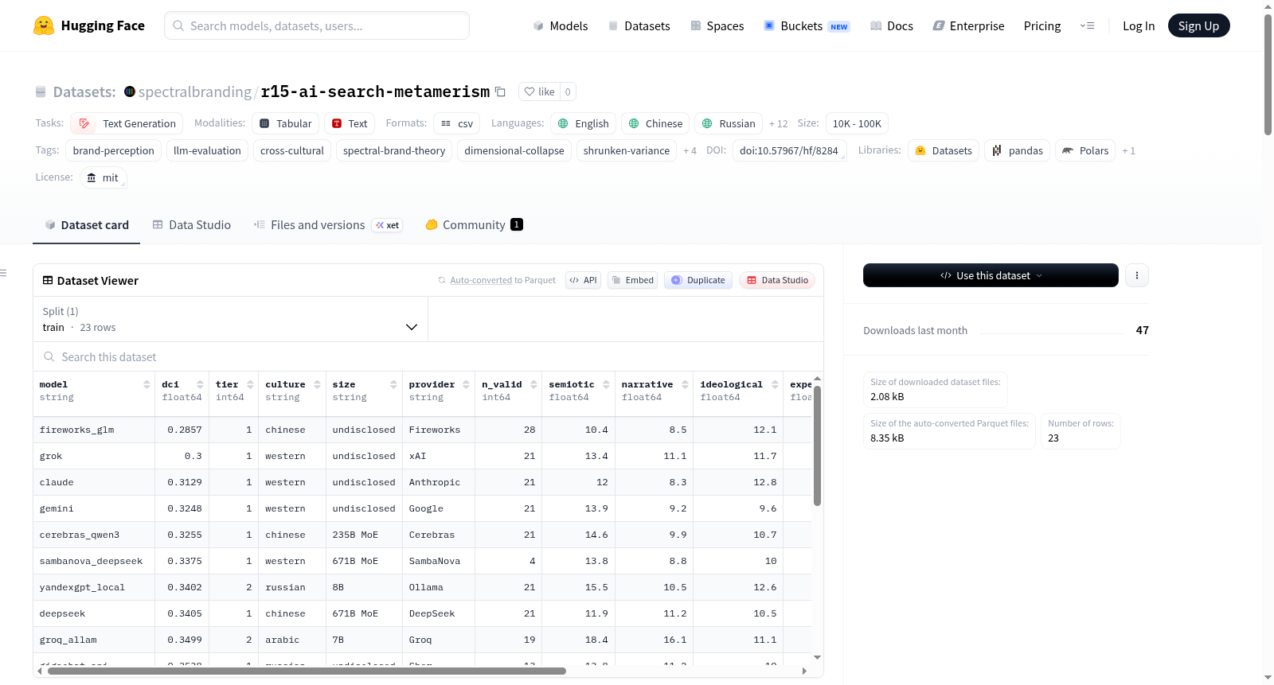This screenshot has width=1274, height=685.
Task: Expand the +12 more languages
Action: coord(778,123)
